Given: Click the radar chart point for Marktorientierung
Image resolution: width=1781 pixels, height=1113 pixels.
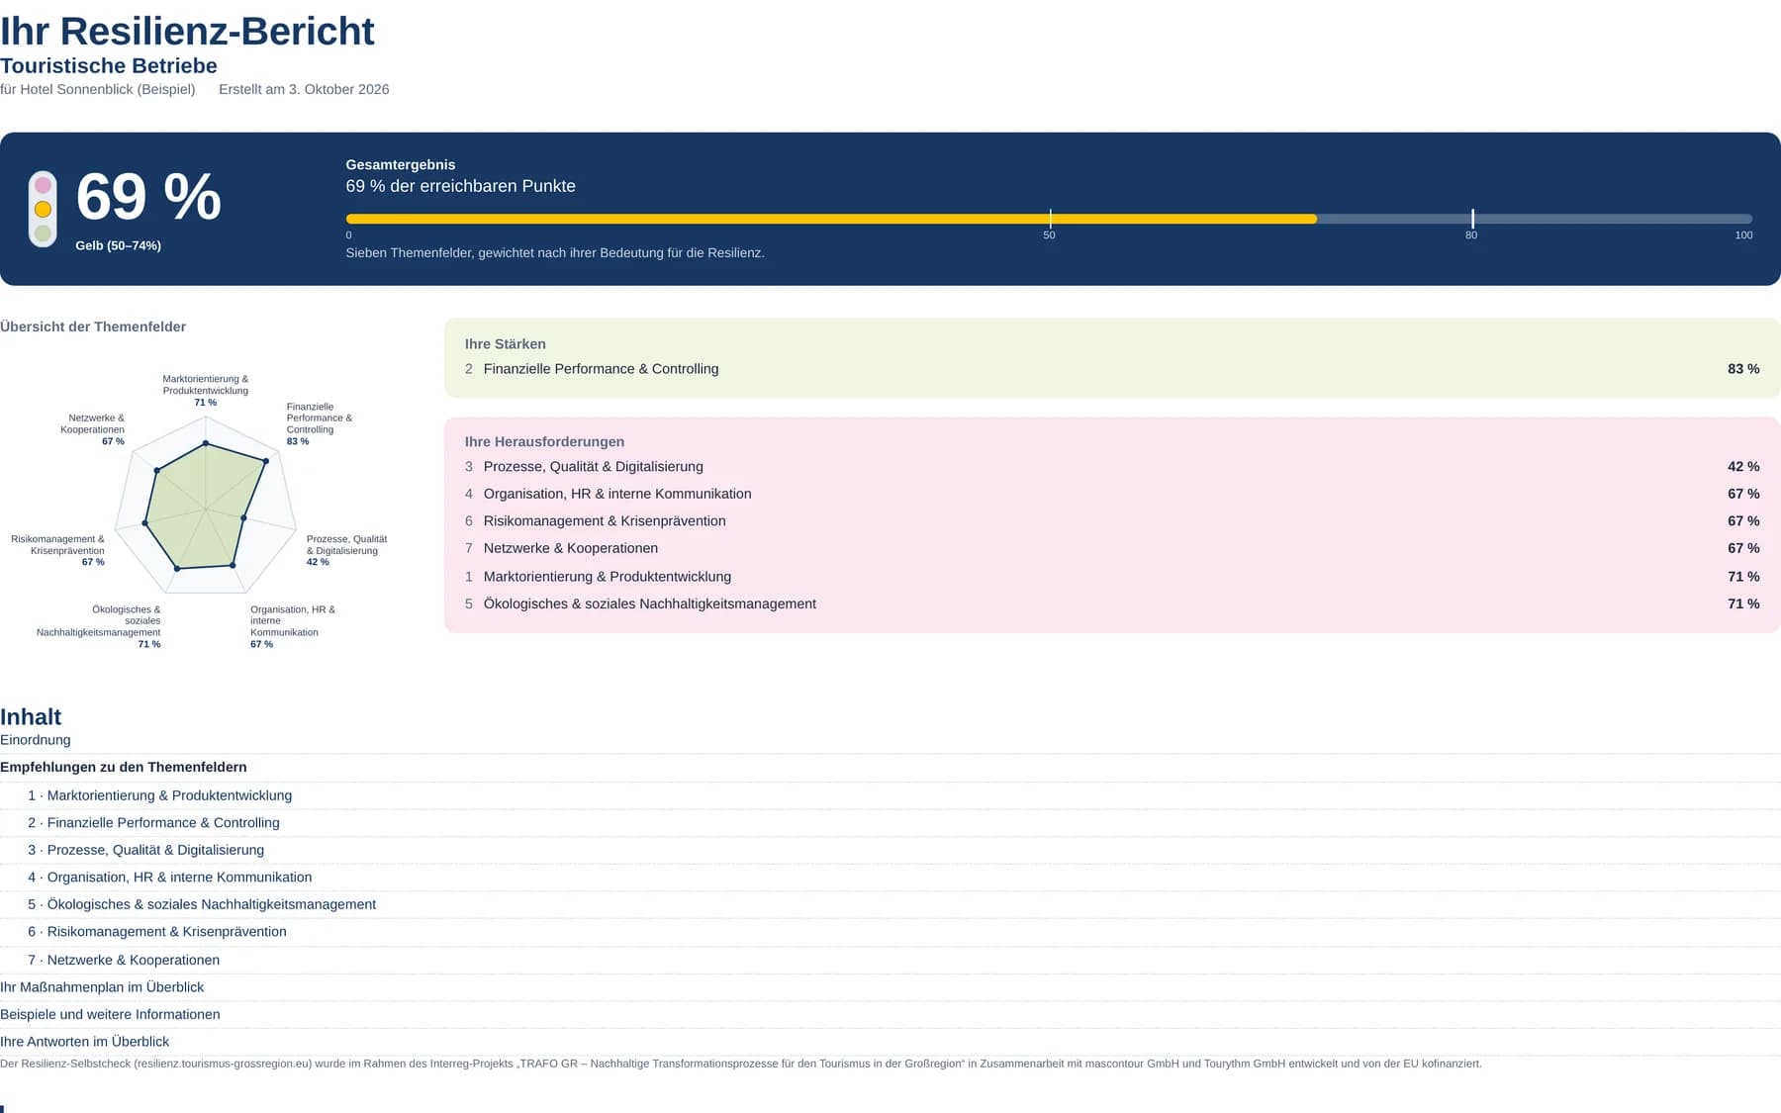Looking at the screenshot, I should click(206, 444).
